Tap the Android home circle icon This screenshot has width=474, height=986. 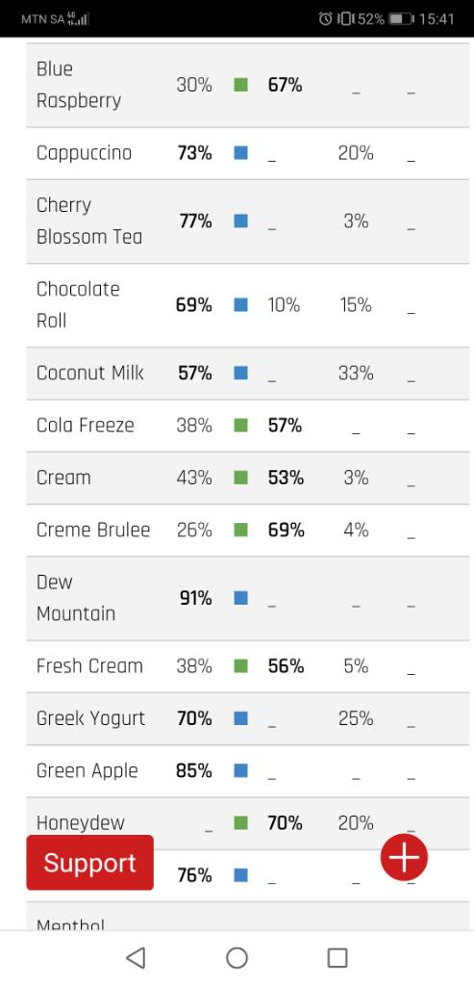pyautogui.click(x=237, y=958)
